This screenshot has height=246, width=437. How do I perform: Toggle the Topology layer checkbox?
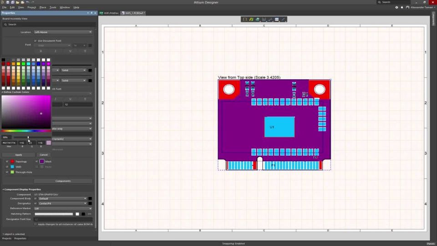point(7,161)
